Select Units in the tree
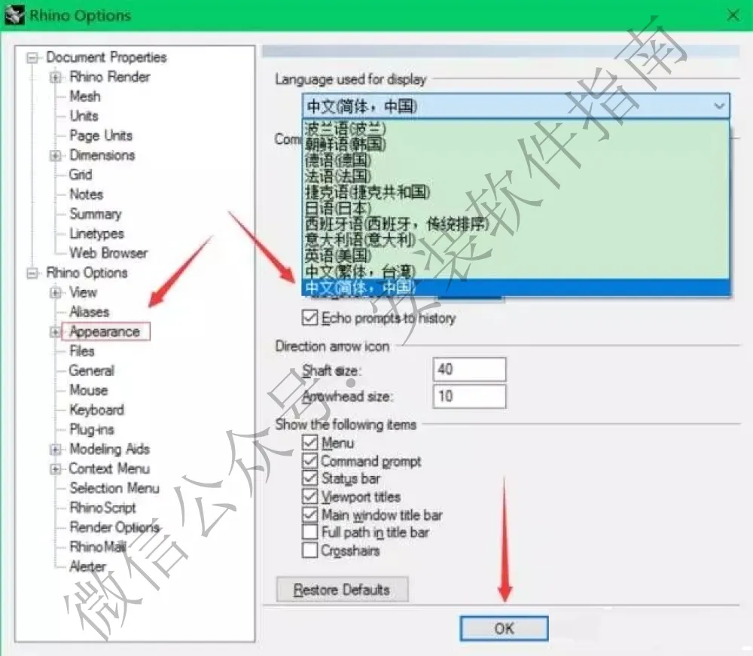753x656 pixels. [84, 116]
